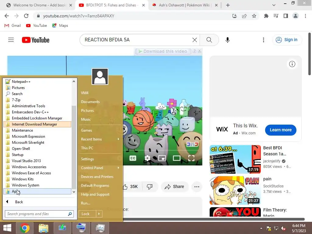Image resolution: width=312 pixels, height=234 pixels.
Task: Open the Windows Kits folder
Action: (x=37, y=179)
